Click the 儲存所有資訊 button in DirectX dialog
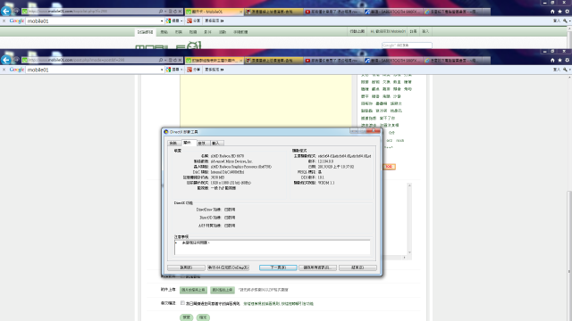572x321 pixels. tap(317, 267)
